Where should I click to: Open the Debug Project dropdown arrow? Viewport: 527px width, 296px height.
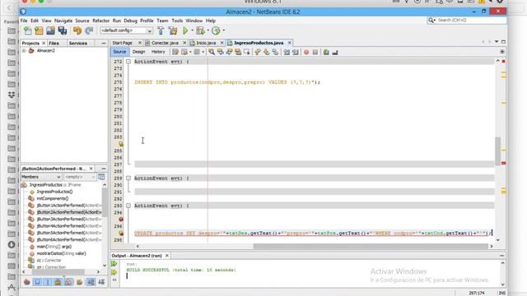(208, 30)
